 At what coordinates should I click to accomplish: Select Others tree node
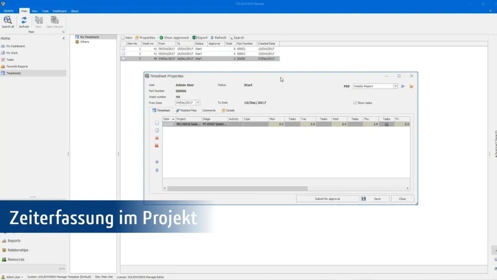(x=84, y=42)
